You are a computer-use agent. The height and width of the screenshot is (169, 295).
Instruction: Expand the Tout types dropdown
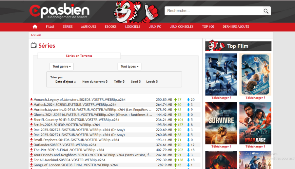129,67
